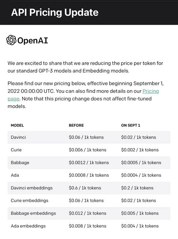The height and width of the screenshot is (239, 178).
Task: Select the BEFORE column header
Action: pyautogui.click(x=76, y=125)
